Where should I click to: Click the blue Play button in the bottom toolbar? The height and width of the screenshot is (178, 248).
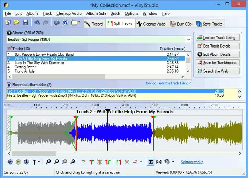(x=10, y=162)
